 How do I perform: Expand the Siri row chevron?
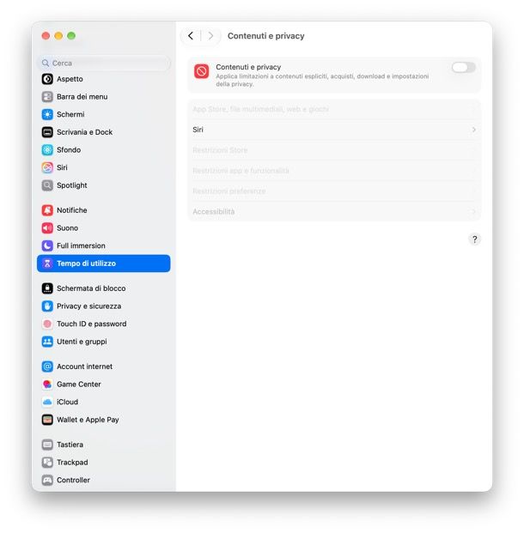(x=473, y=130)
